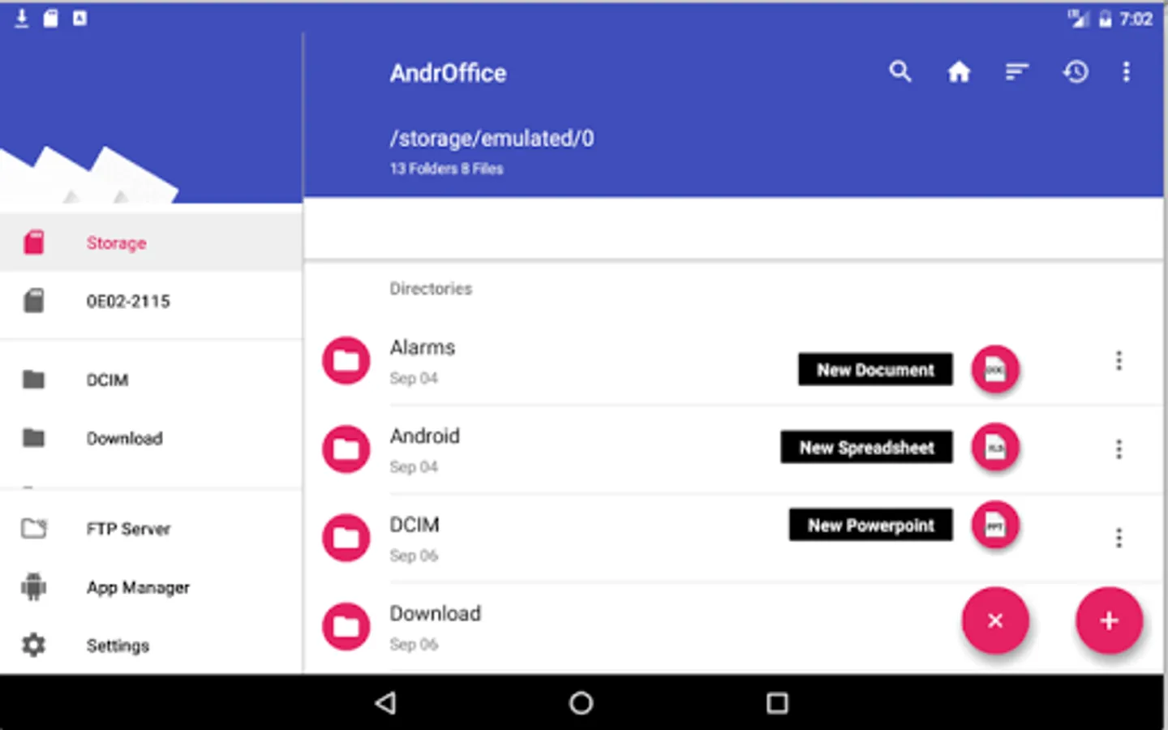Open the 0E02-2115 SD card entry
This screenshot has height=730, width=1168.
(151, 301)
